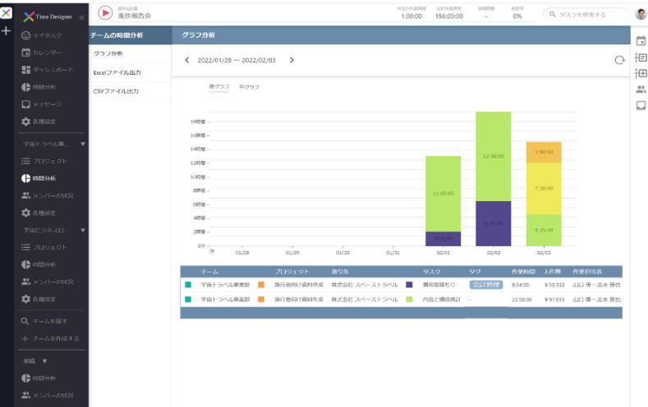Collapse the 宇宙ビジネスロ team section

click(83, 231)
